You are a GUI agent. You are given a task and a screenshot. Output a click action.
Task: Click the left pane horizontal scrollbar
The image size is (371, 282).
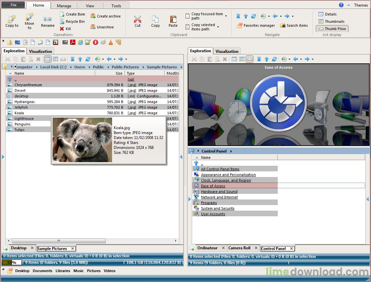59,241
